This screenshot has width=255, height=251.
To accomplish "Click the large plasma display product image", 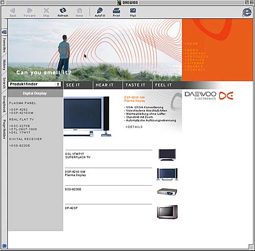I will coord(87,116).
